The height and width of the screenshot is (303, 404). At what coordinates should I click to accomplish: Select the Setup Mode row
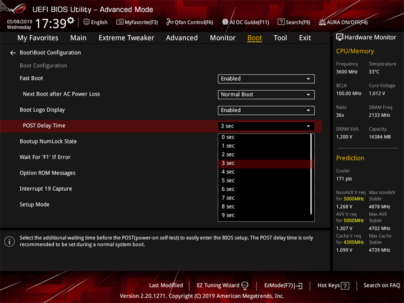coord(109,205)
